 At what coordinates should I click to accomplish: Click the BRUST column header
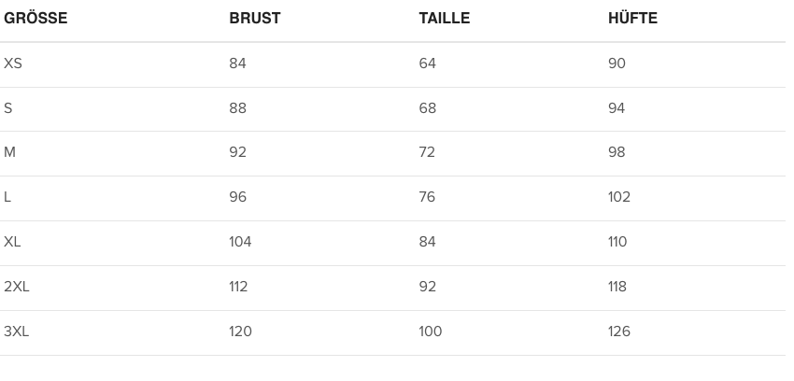(254, 19)
